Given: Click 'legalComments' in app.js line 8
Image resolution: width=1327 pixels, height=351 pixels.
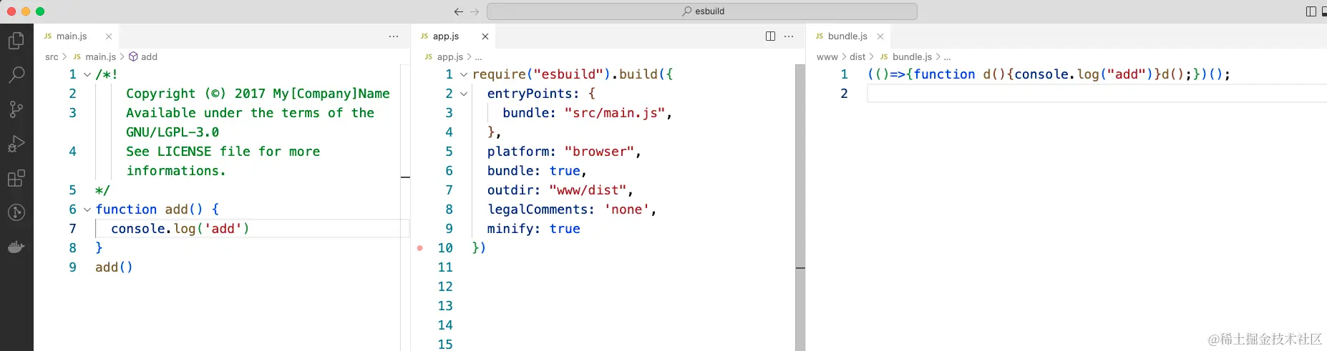Looking at the screenshot, I should [537, 209].
